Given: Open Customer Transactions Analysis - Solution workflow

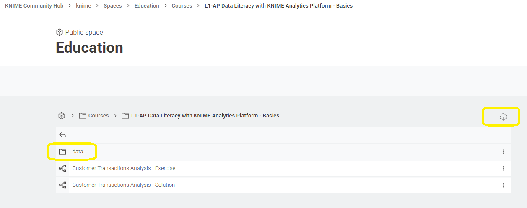Looking at the screenshot, I should coord(123,185).
